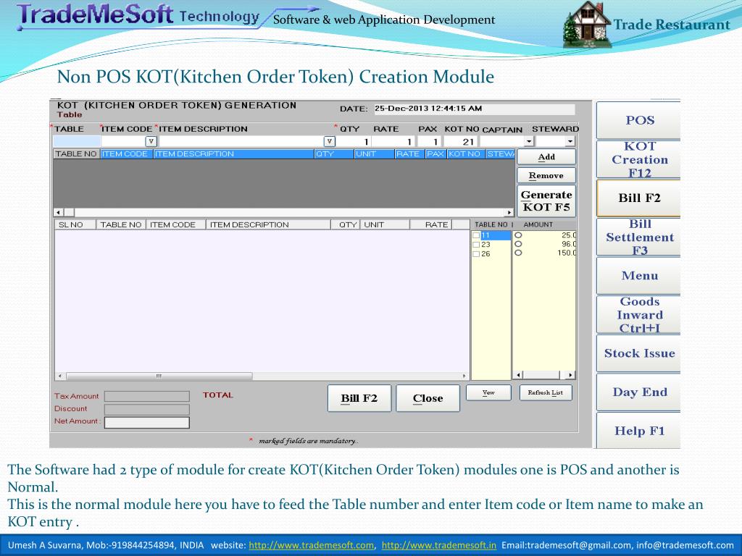The height and width of the screenshot is (556, 742).
Task: Open the Menu module
Action: click(x=639, y=276)
